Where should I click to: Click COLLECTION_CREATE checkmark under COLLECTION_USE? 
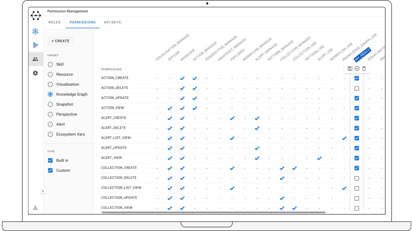click(294, 168)
